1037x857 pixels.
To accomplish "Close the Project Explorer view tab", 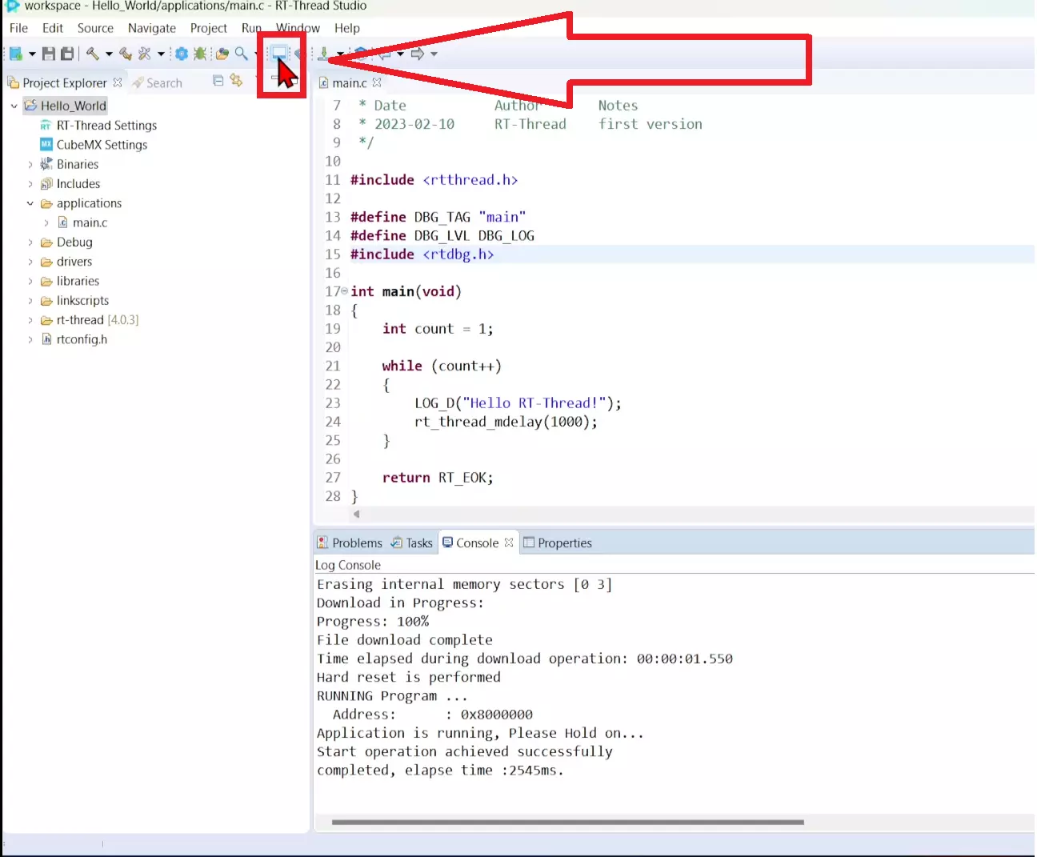I will pos(118,82).
